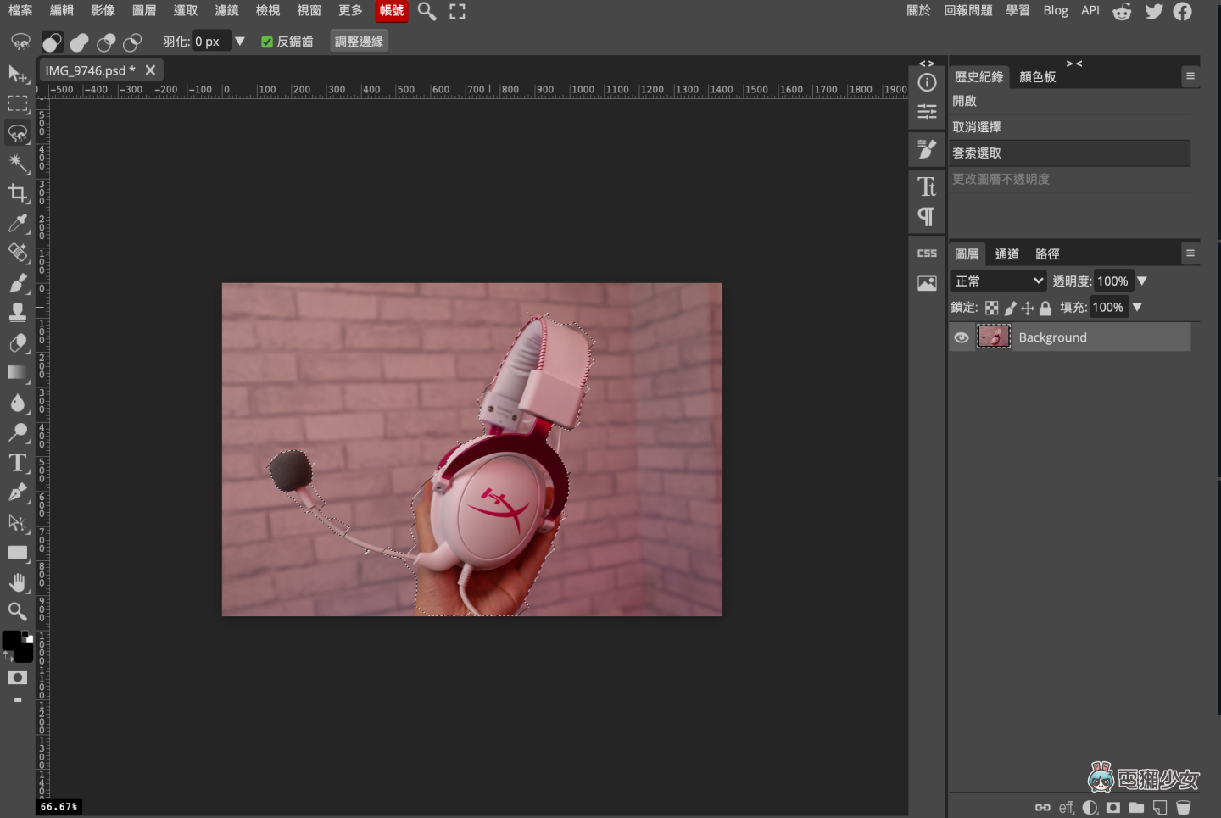Screen dimensions: 1221x818
Task: Select the Type tool in toolbar
Action: click(x=18, y=463)
